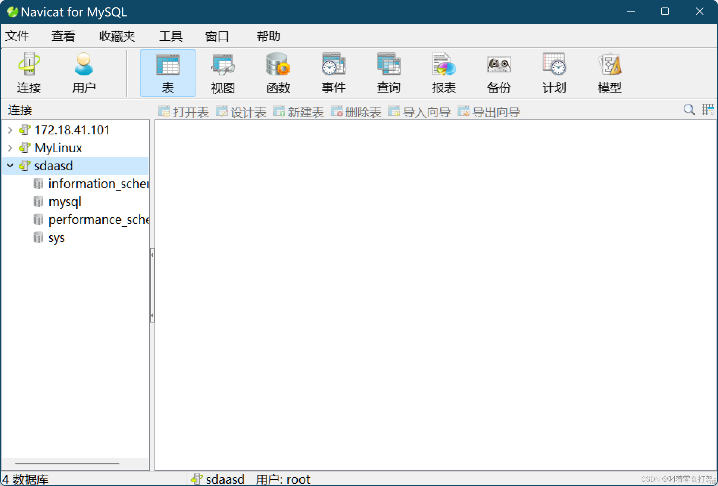Image resolution: width=718 pixels, height=486 pixels.
Task: Click the search magnifier icon
Action: point(689,110)
